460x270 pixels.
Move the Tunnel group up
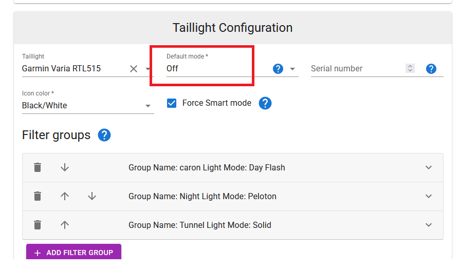(65, 225)
